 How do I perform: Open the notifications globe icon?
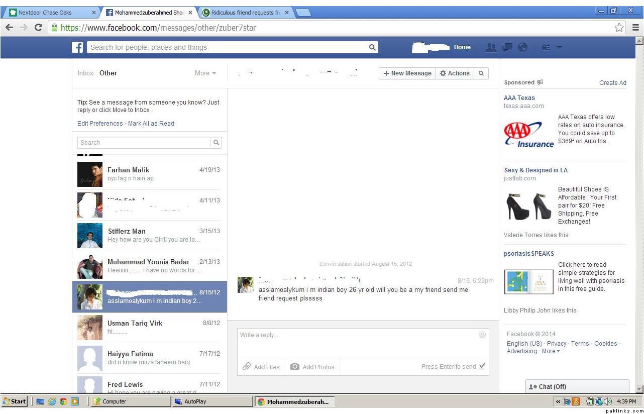coord(522,47)
